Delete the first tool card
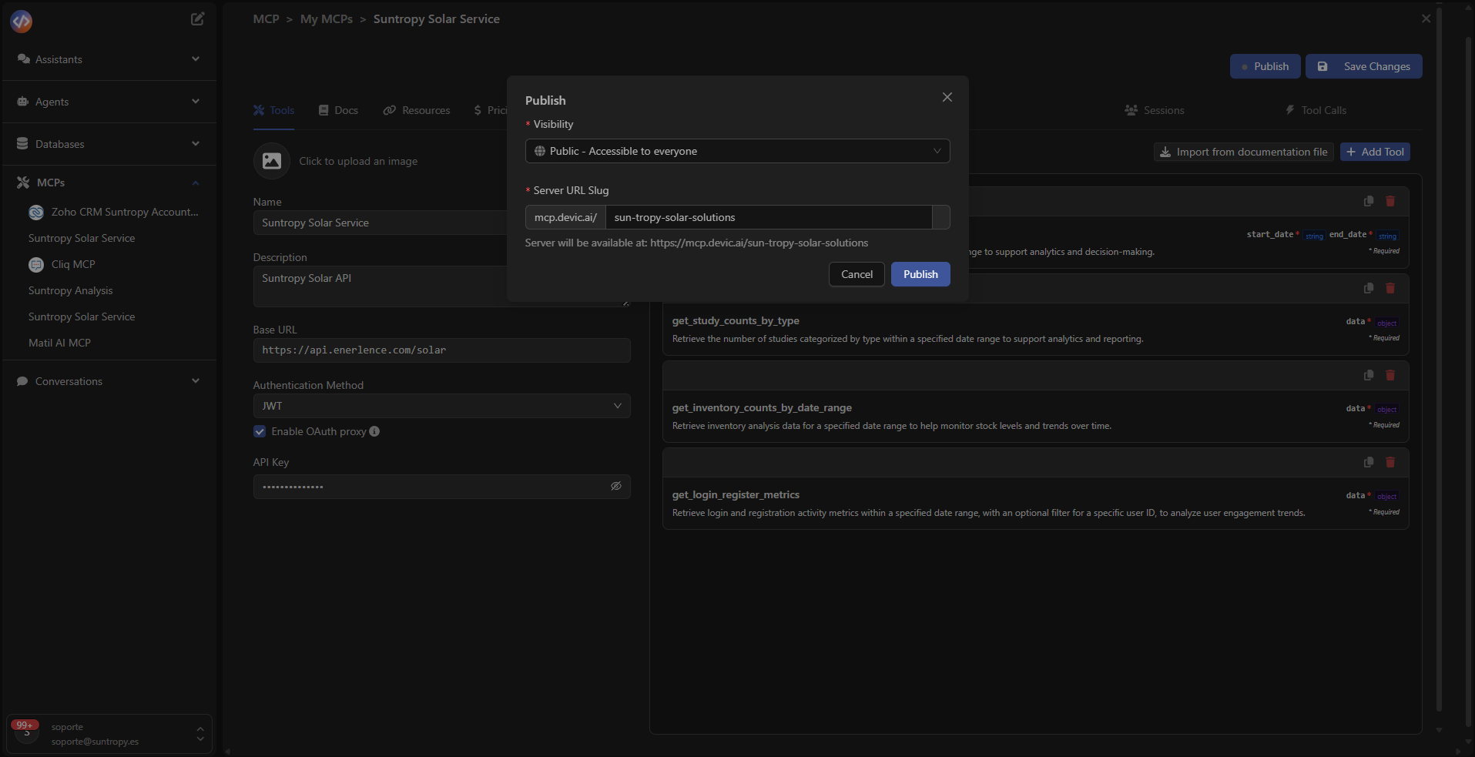The height and width of the screenshot is (757, 1475). coord(1390,201)
